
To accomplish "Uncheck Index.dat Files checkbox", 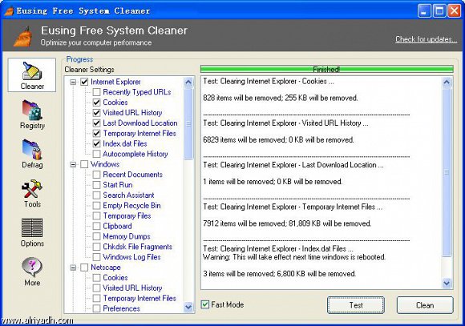I will click(96, 143).
